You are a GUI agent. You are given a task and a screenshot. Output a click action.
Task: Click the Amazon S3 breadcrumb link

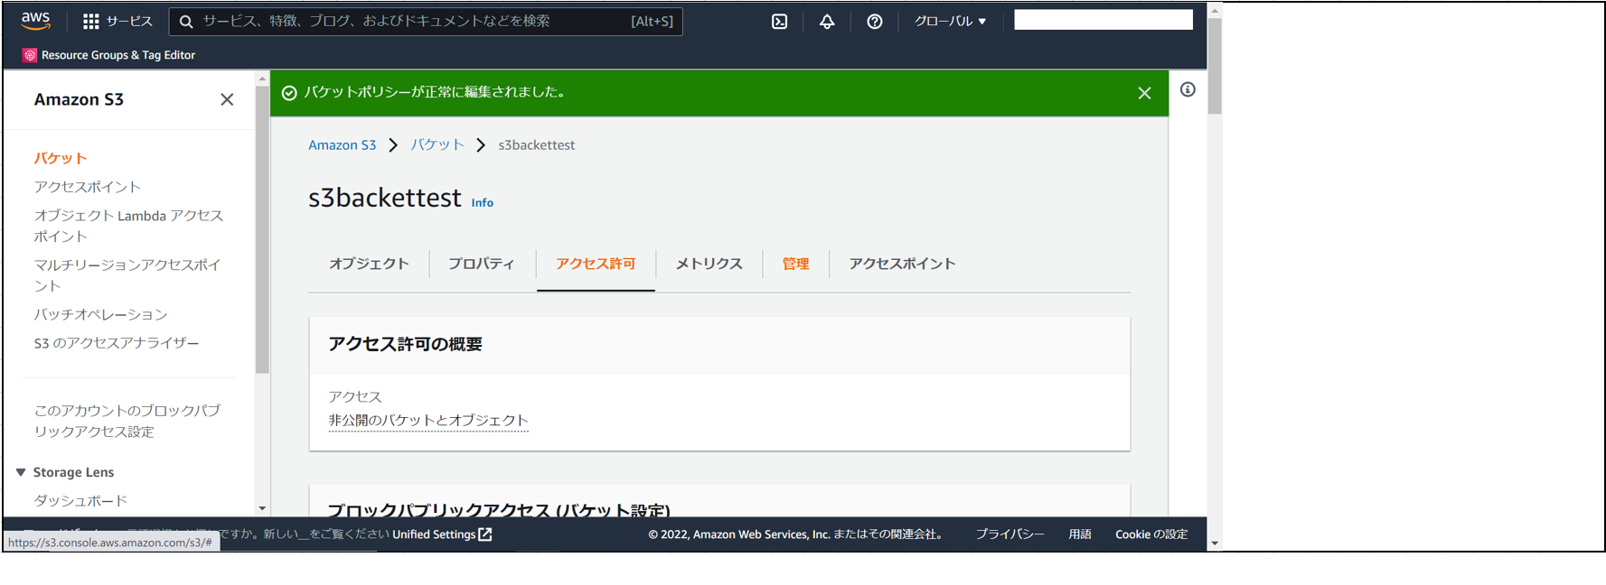[342, 145]
